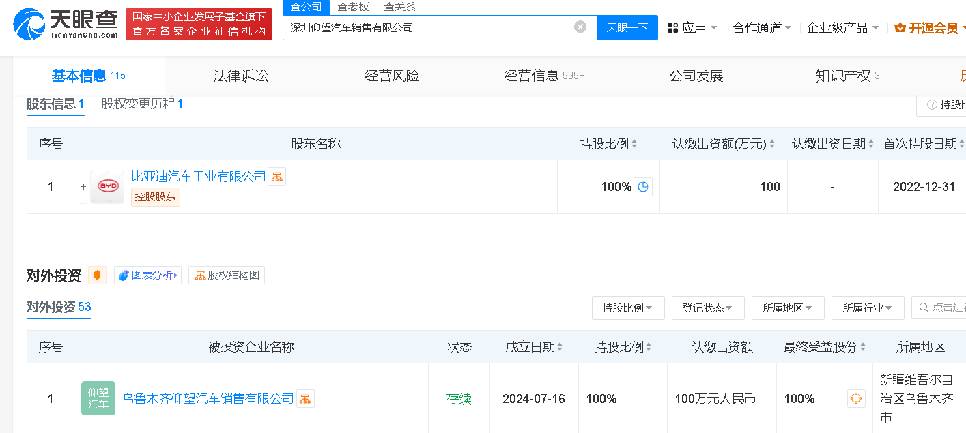Screen dimensions: 966x433
Task: Click the 天眼一下 search button
Action: (627, 27)
